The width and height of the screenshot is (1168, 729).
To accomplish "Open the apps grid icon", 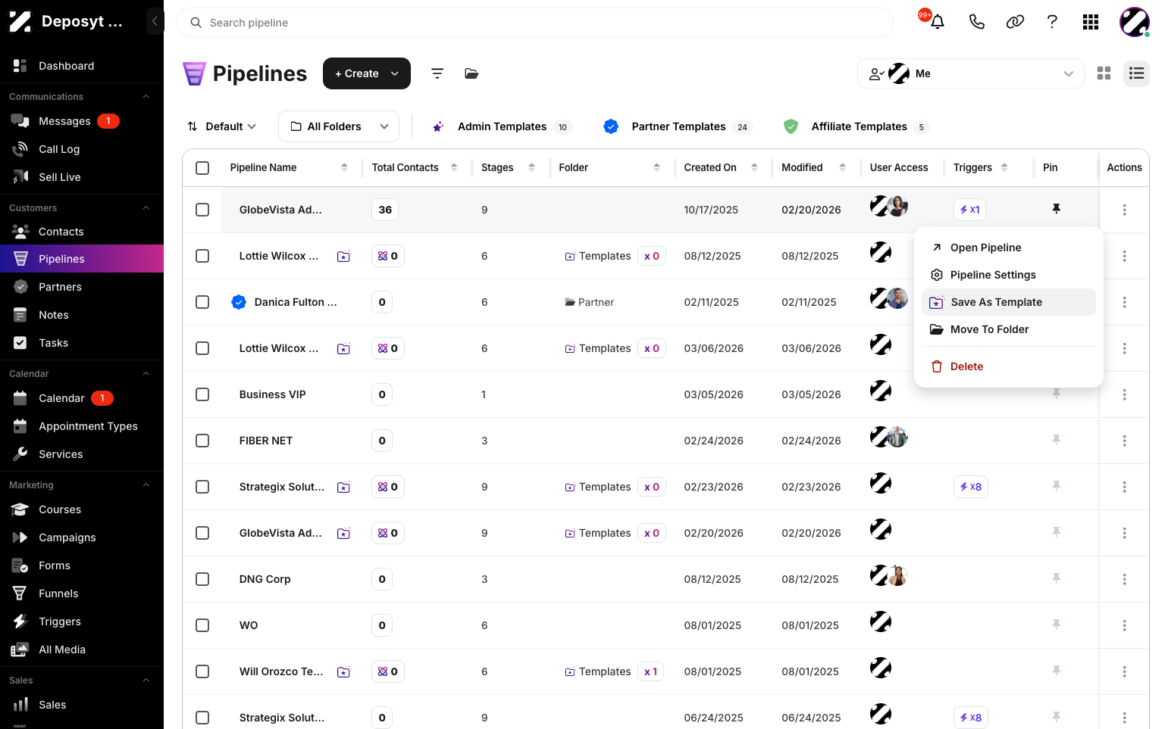I will point(1091,22).
